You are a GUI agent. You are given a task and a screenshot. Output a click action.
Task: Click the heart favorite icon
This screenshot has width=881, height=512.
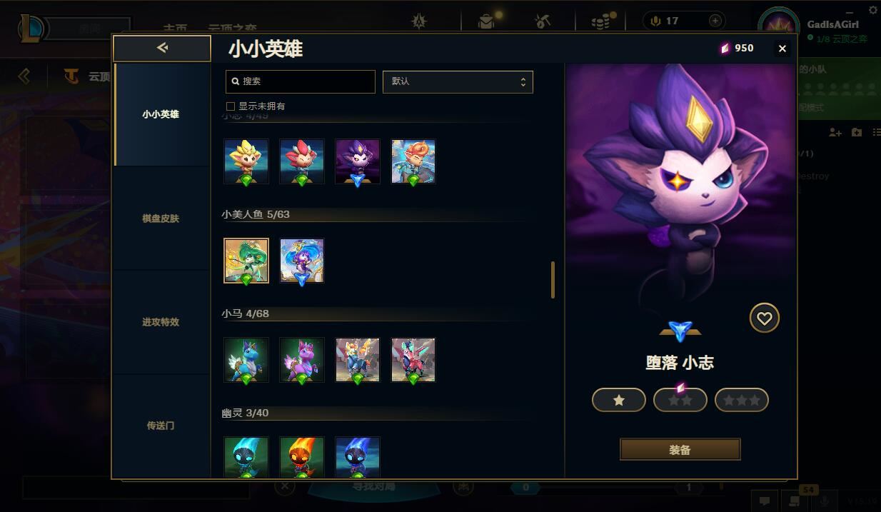[x=764, y=318]
